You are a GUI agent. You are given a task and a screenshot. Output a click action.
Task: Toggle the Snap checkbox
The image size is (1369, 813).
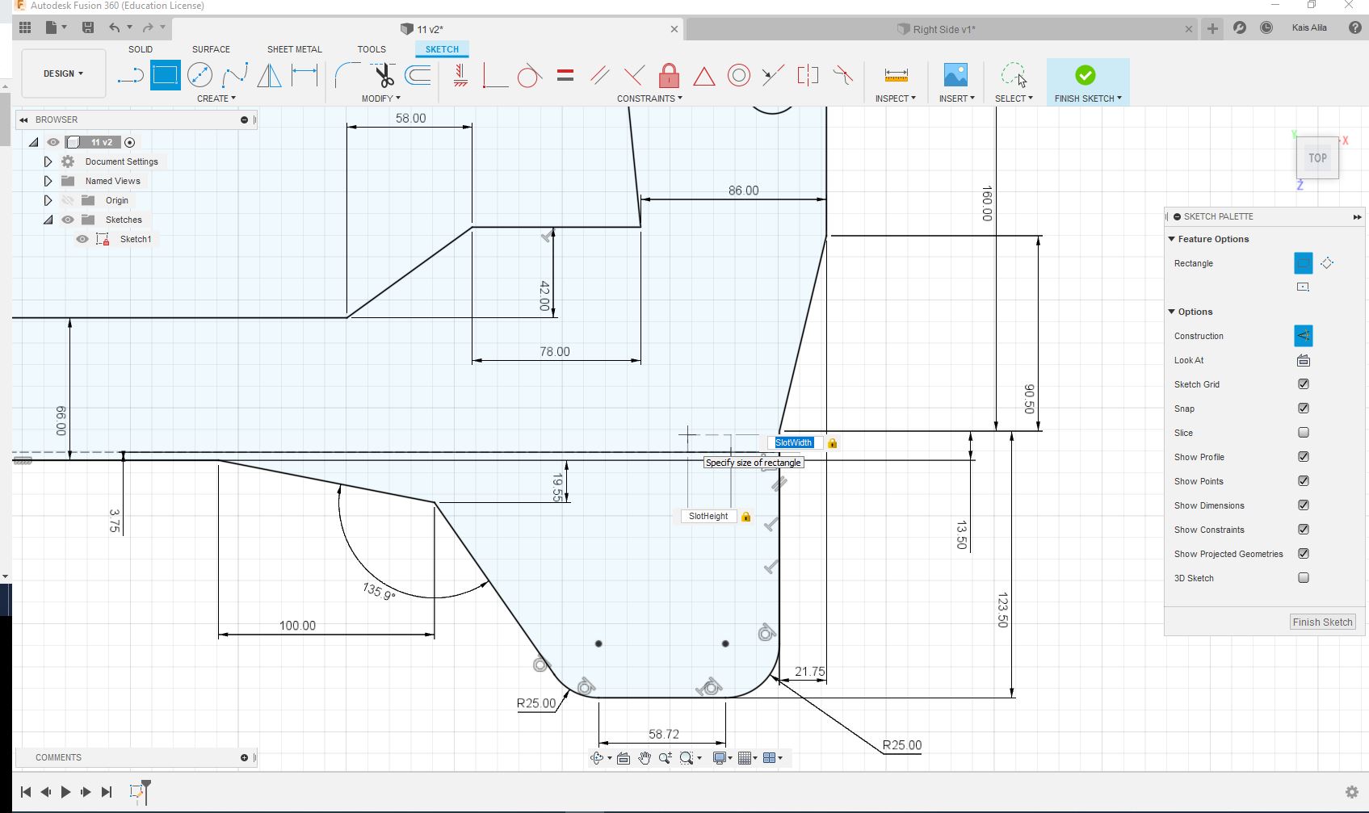click(x=1303, y=409)
